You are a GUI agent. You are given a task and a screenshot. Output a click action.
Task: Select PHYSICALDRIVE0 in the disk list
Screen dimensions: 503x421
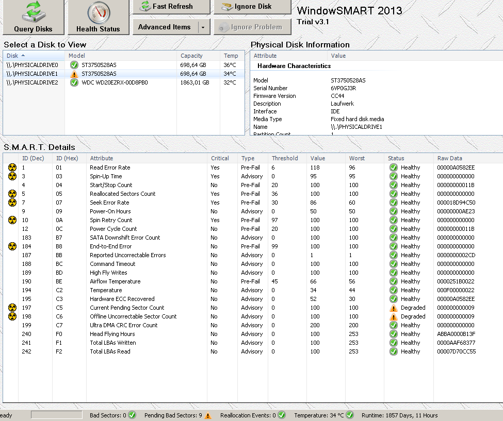(x=124, y=65)
